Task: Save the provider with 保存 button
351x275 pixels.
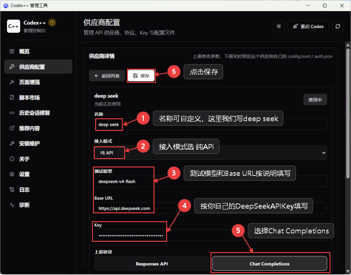Action: tap(141, 76)
